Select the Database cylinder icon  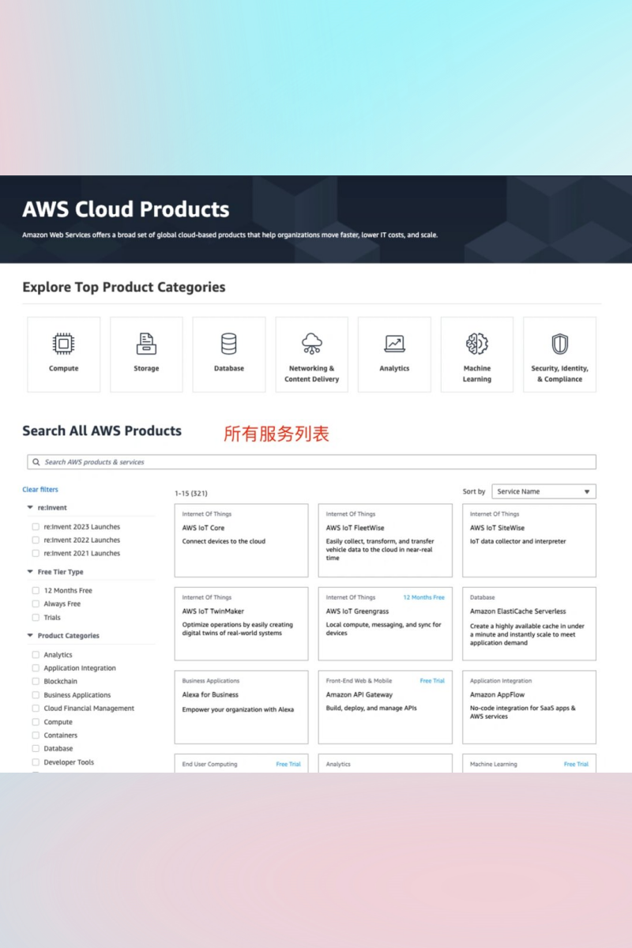pos(228,344)
